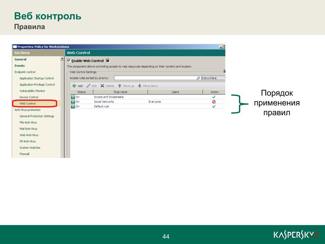Select Vulnerability Monitor section

tap(32, 91)
